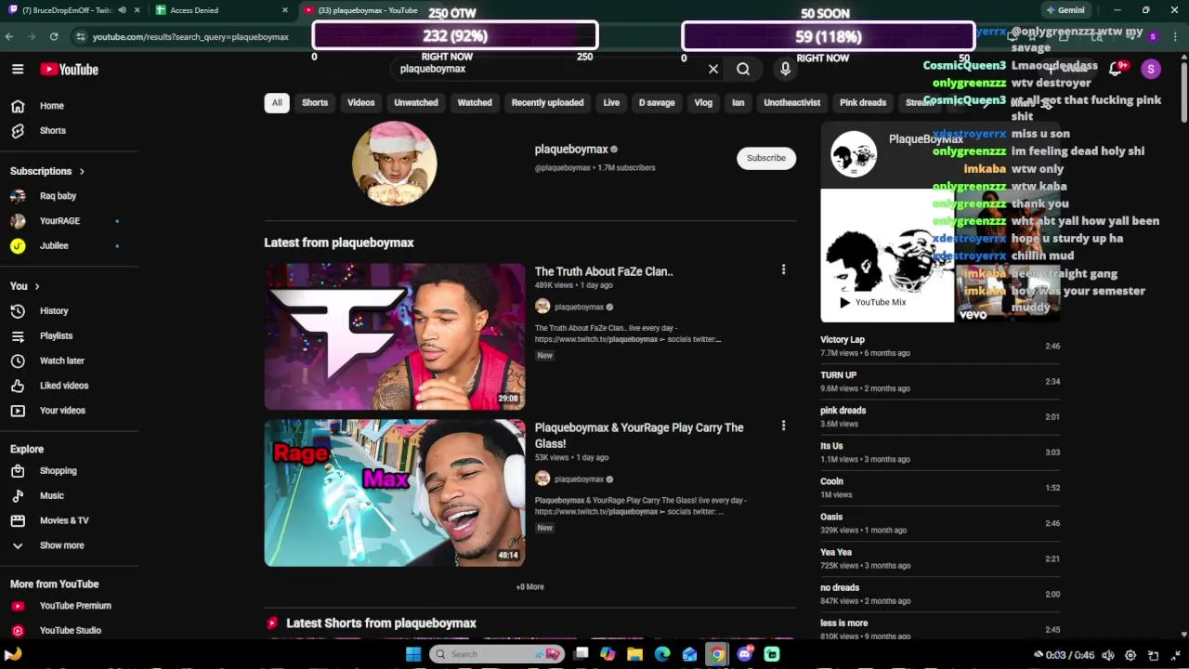Select the Videos filter chip
The height and width of the screenshot is (669, 1189).
[x=361, y=102]
